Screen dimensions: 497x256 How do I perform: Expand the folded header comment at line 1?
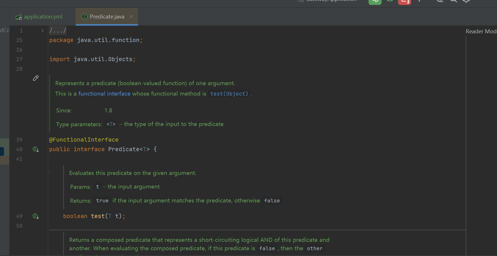click(x=43, y=31)
